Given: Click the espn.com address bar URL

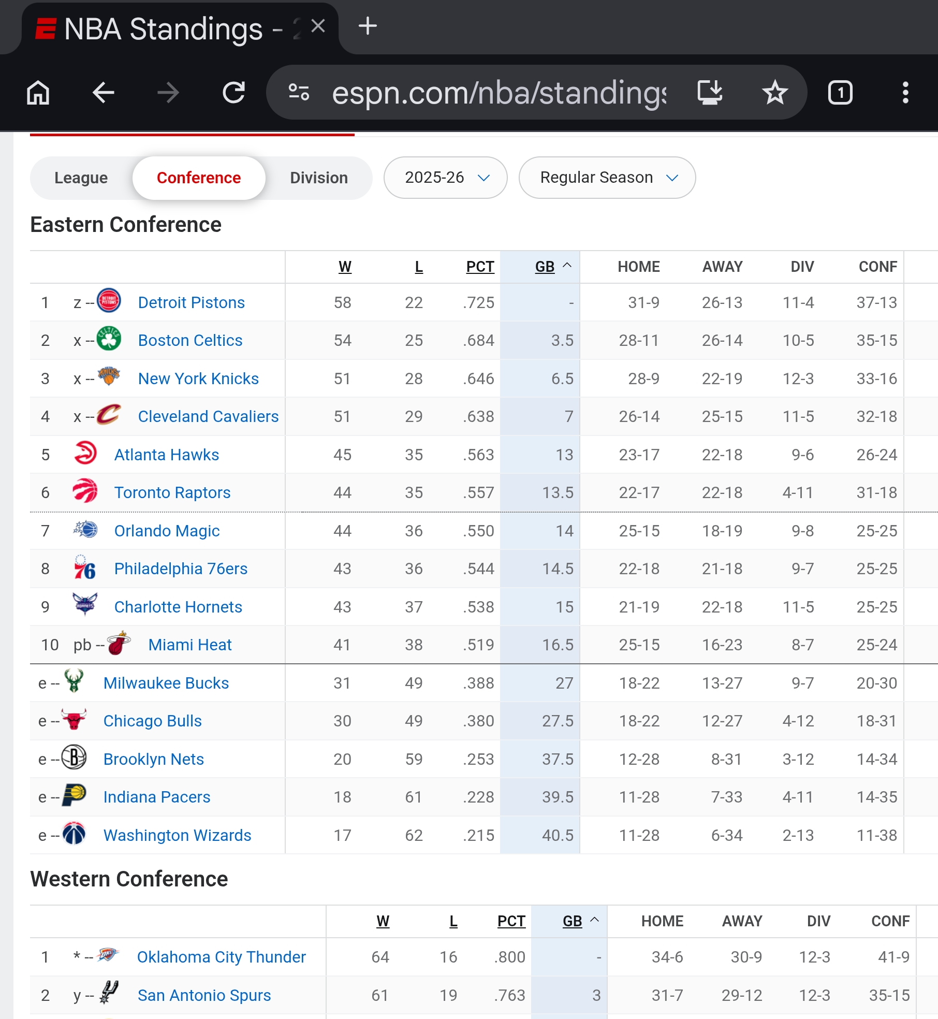Looking at the screenshot, I should (x=499, y=93).
